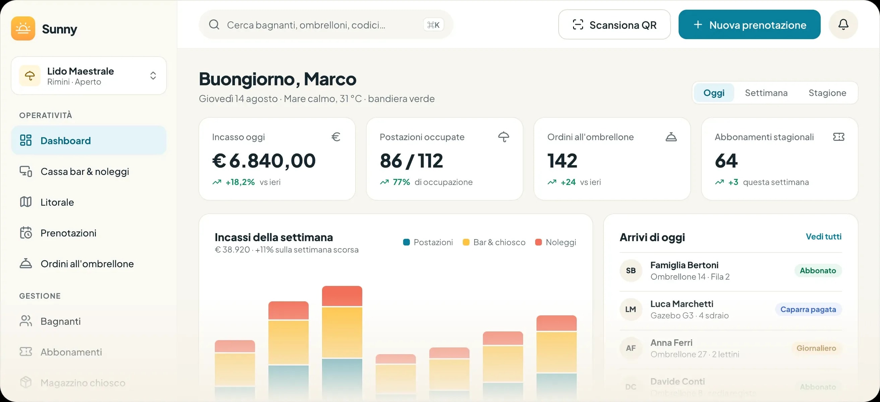Expand the Lido Maestrale location selector
Viewport: 880px width, 402px height.
89,76
